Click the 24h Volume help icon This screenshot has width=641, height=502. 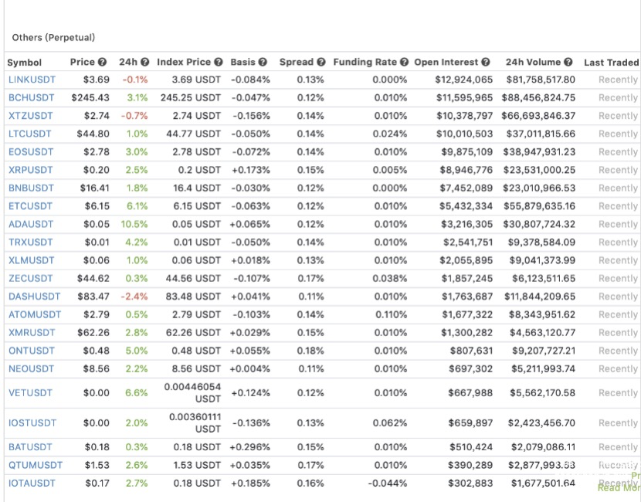tap(568, 63)
